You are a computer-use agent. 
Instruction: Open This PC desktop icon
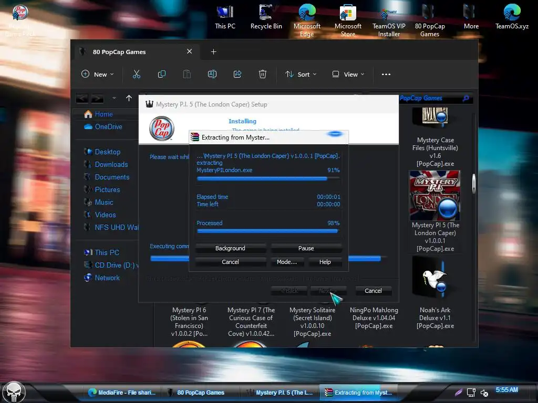click(225, 17)
